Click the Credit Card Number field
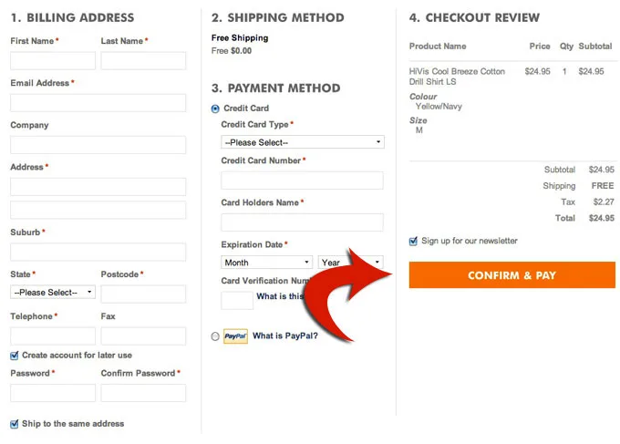 click(302, 181)
